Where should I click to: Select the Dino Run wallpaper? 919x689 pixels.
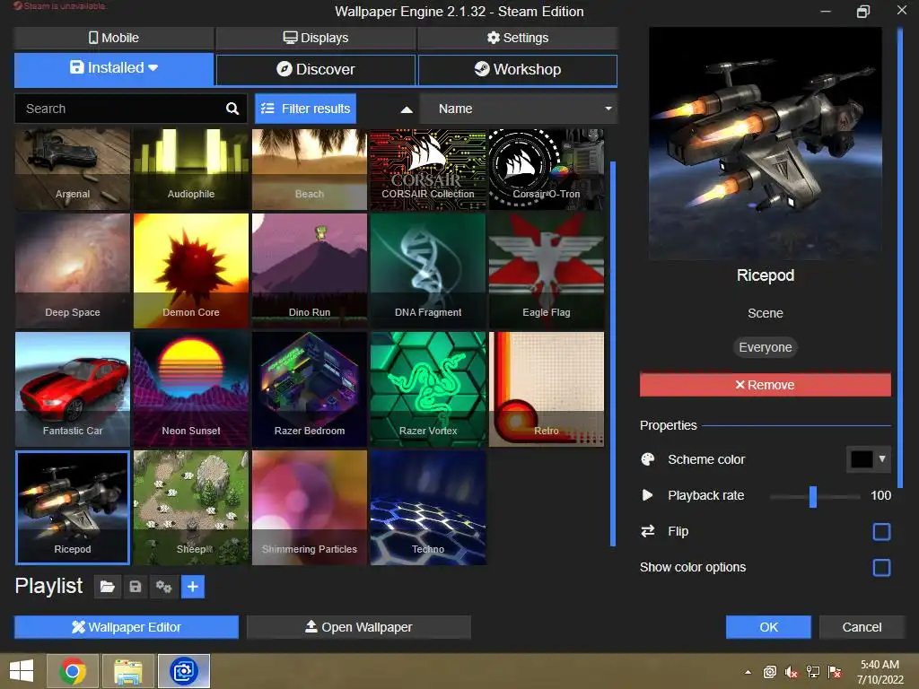point(310,271)
